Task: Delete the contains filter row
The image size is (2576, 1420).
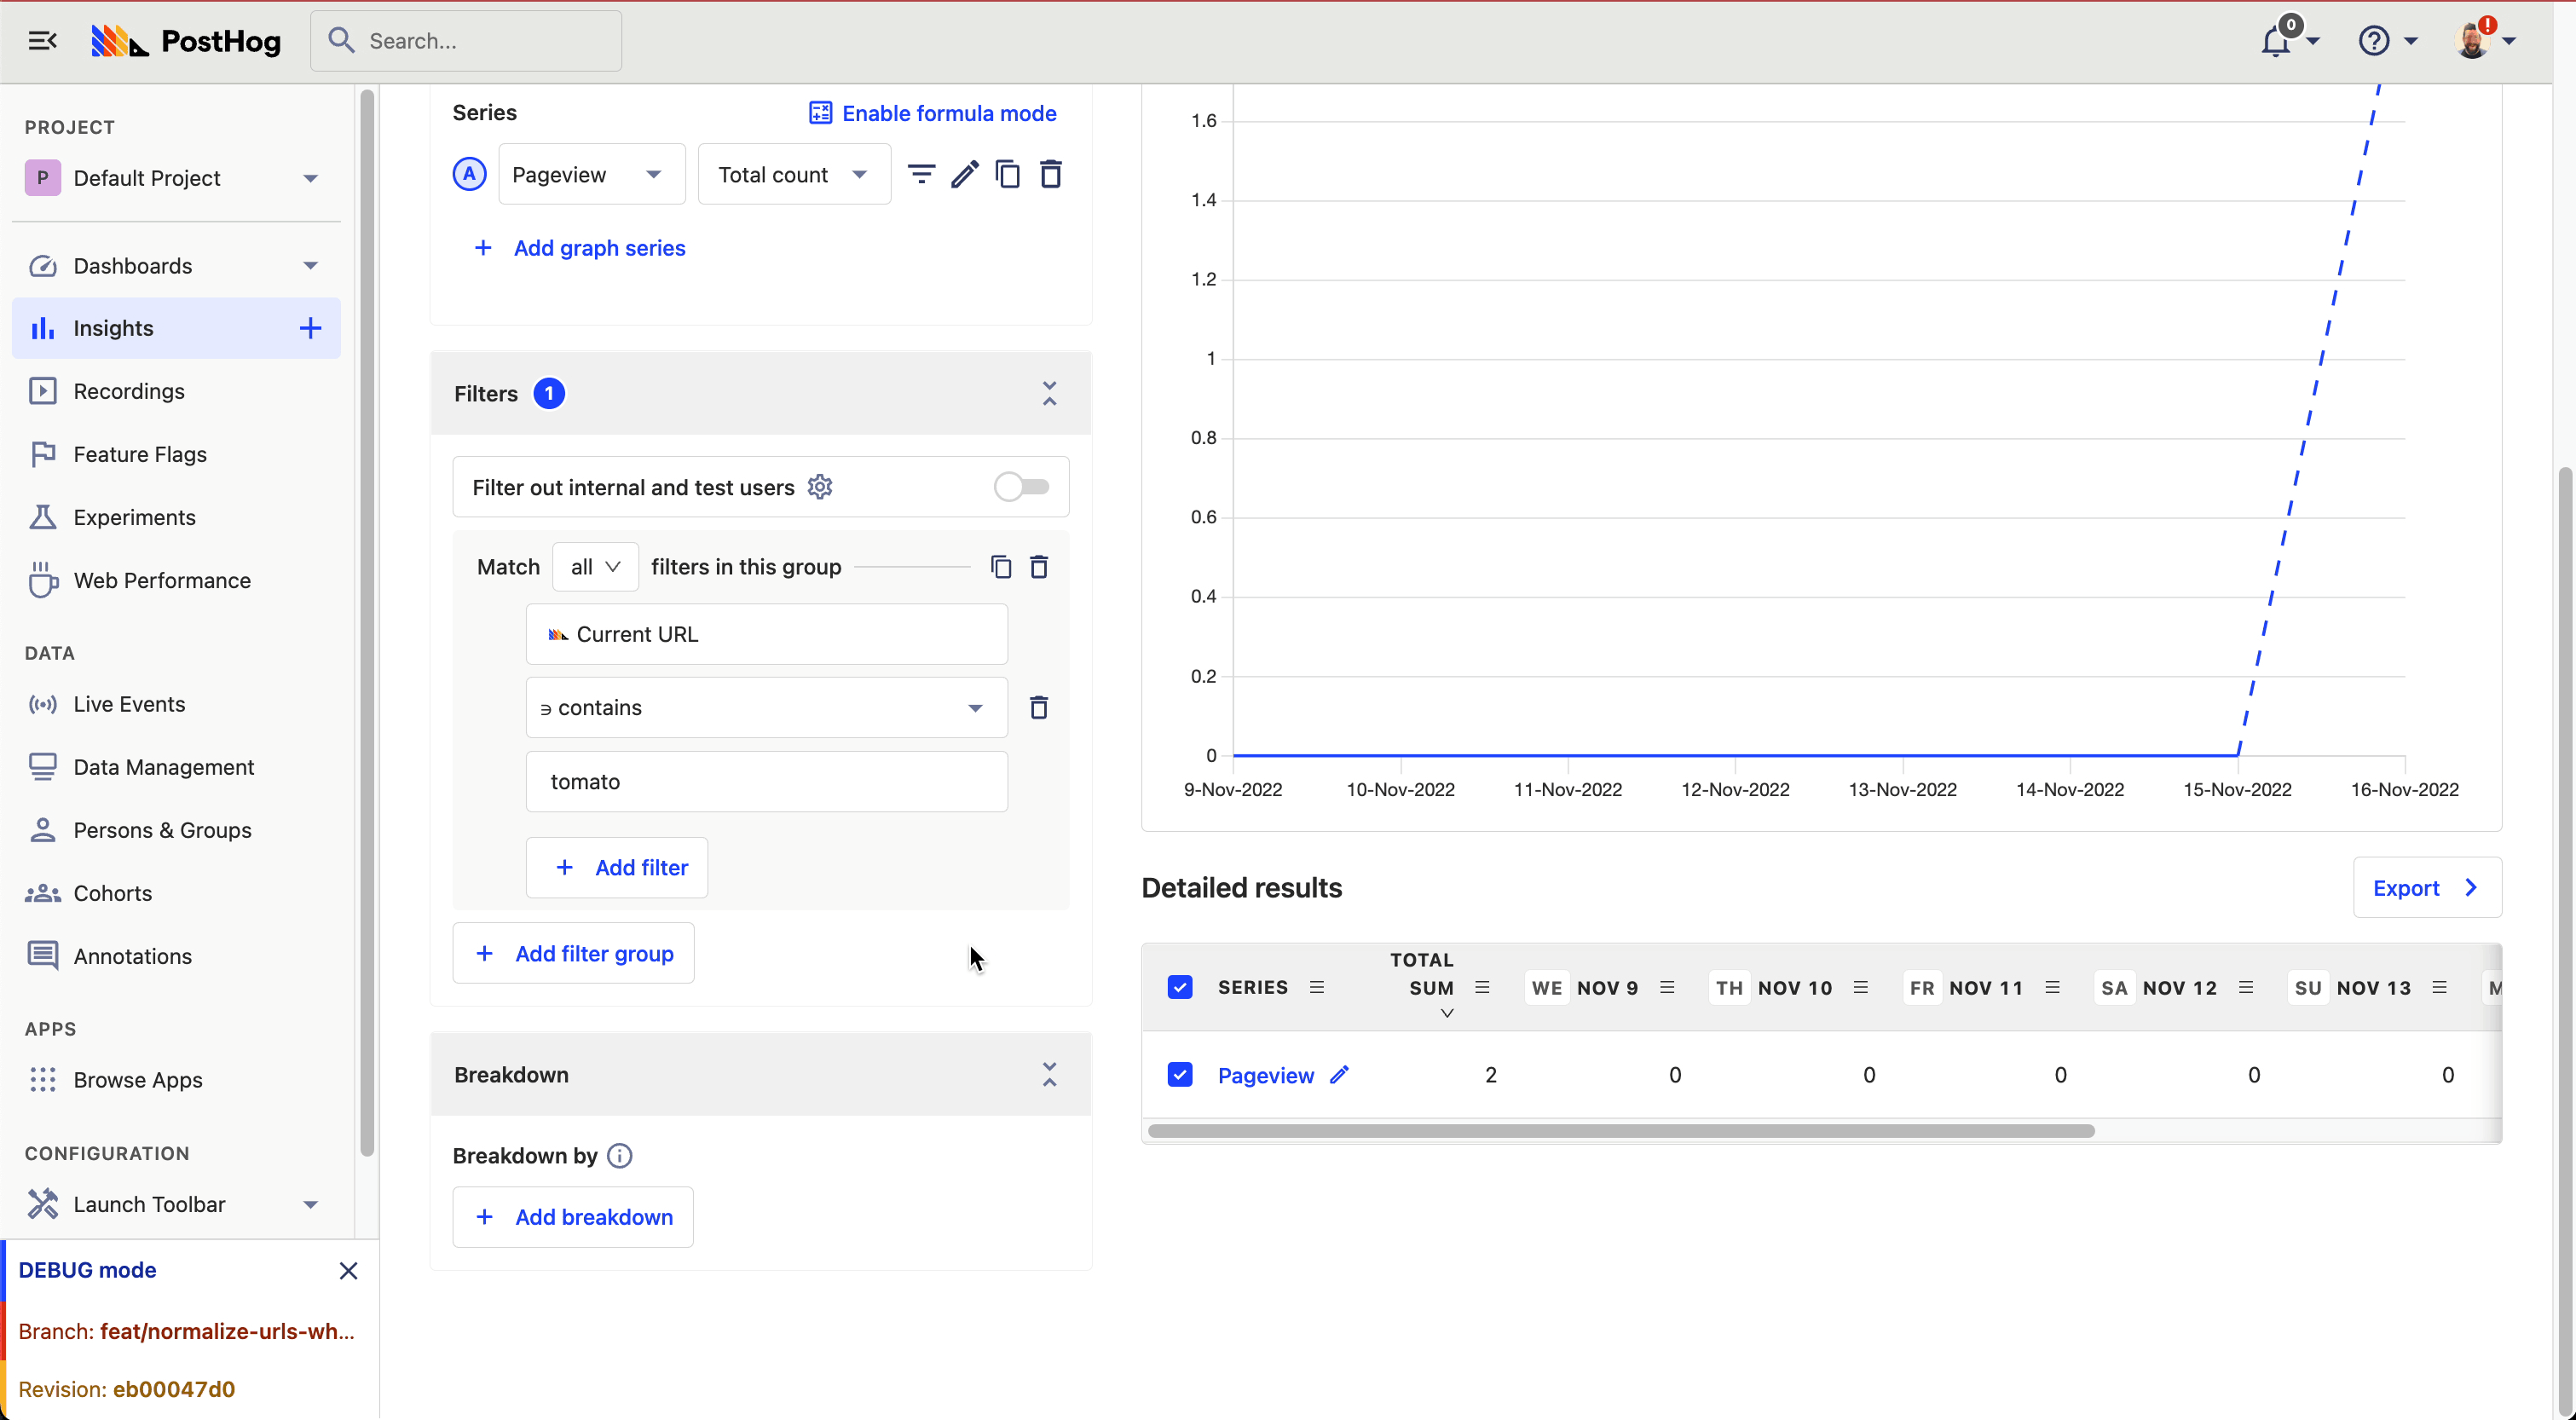Action: [x=1039, y=707]
